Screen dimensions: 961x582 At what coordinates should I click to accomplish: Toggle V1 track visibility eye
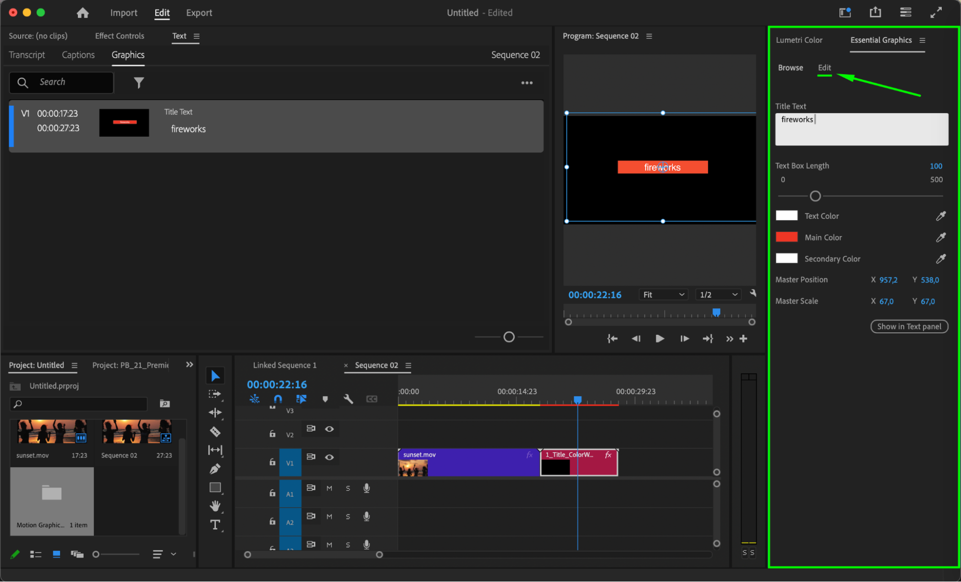329,457
